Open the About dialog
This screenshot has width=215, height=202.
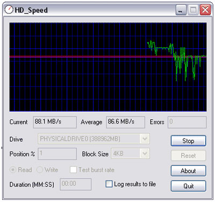pyautogui.click(x=188, y=171)
